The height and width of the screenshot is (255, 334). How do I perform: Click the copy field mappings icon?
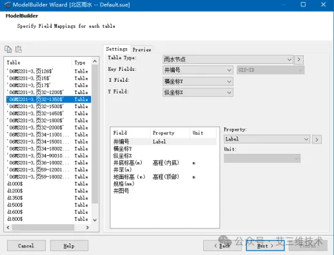[x=8, y=49]
